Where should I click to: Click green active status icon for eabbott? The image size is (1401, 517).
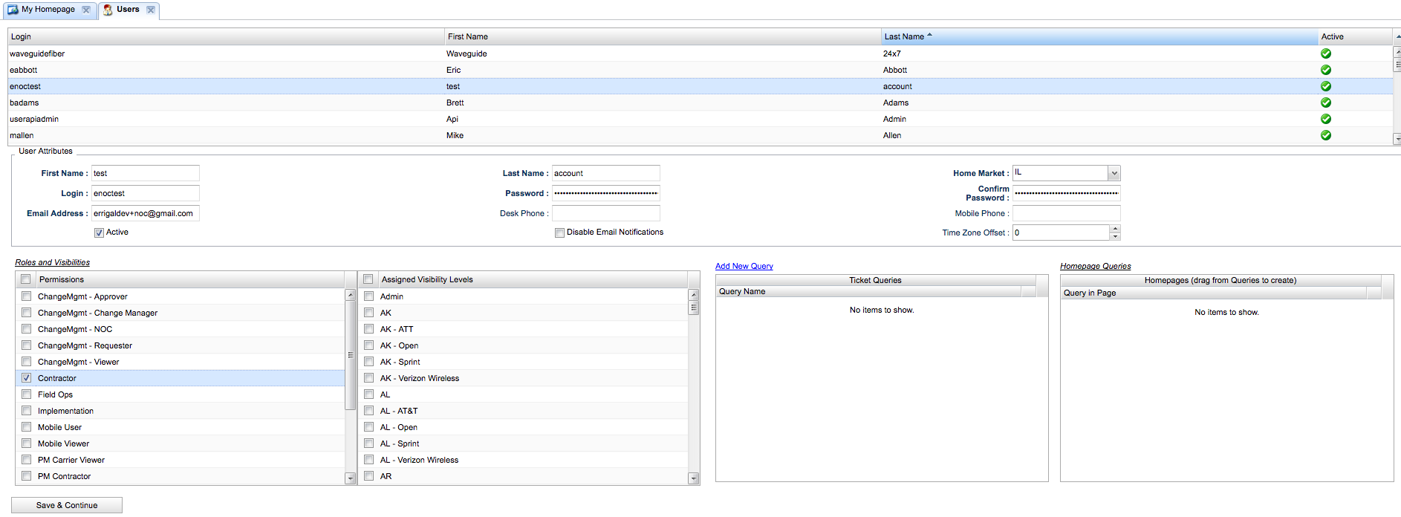click(1325, 70)
